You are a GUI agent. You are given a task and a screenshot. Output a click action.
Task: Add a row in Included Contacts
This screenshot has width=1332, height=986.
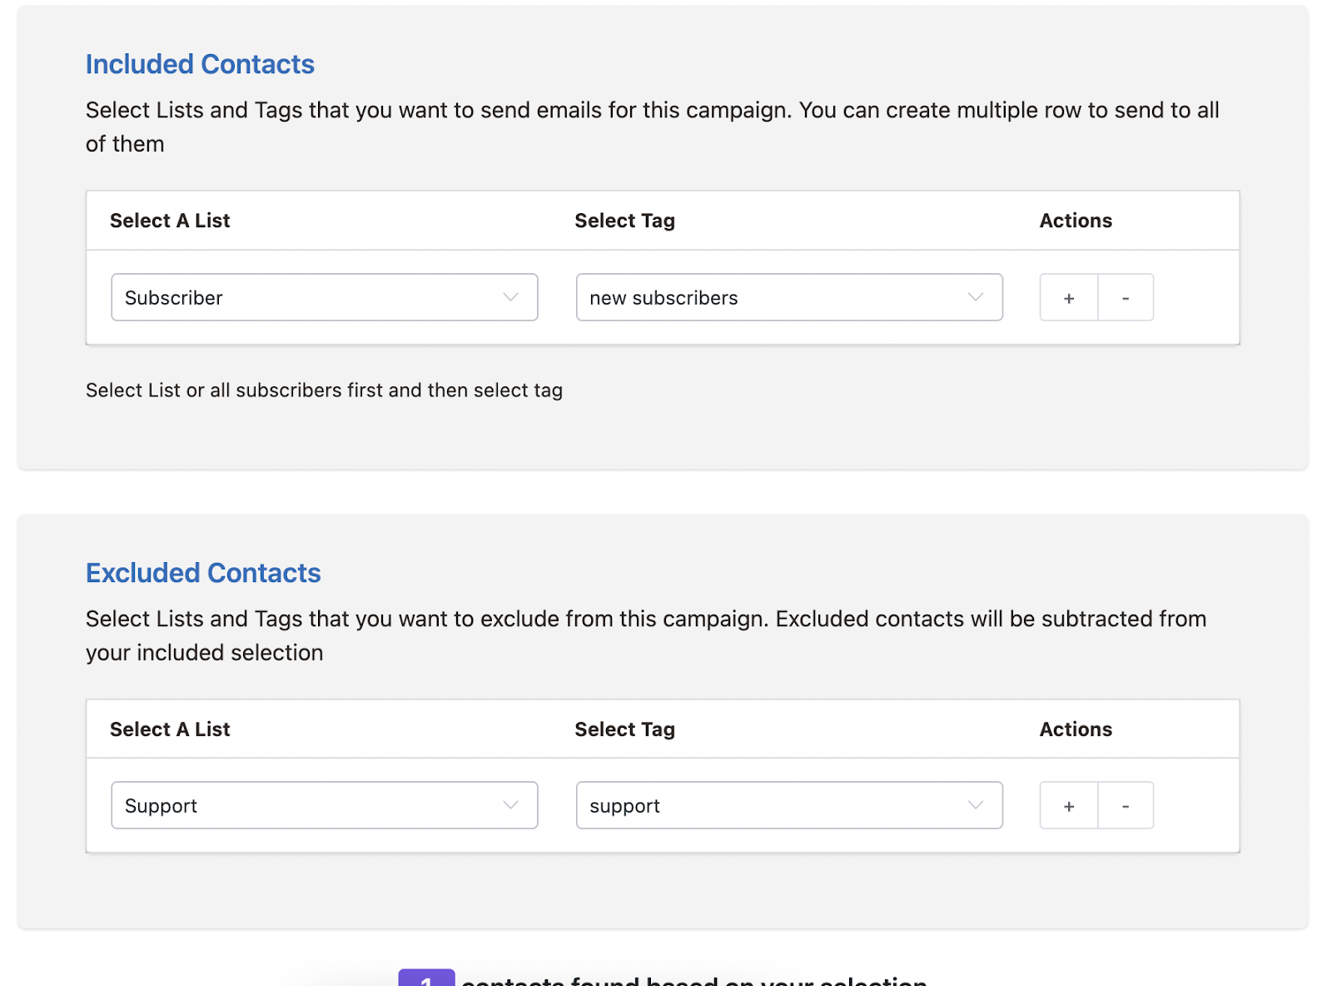click(x=1069, y=298)
